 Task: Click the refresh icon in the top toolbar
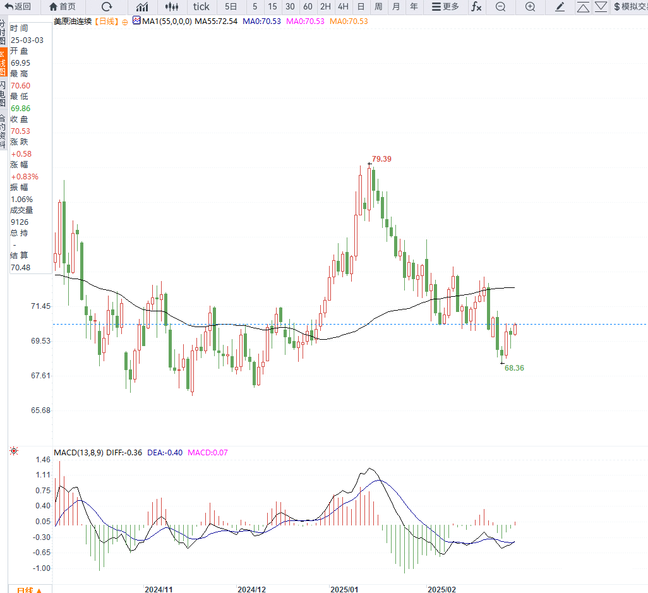[x=107, y=6]
